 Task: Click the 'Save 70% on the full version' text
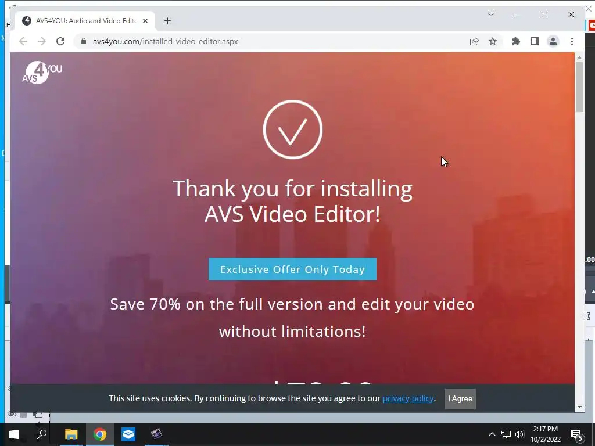pos(292,318)
